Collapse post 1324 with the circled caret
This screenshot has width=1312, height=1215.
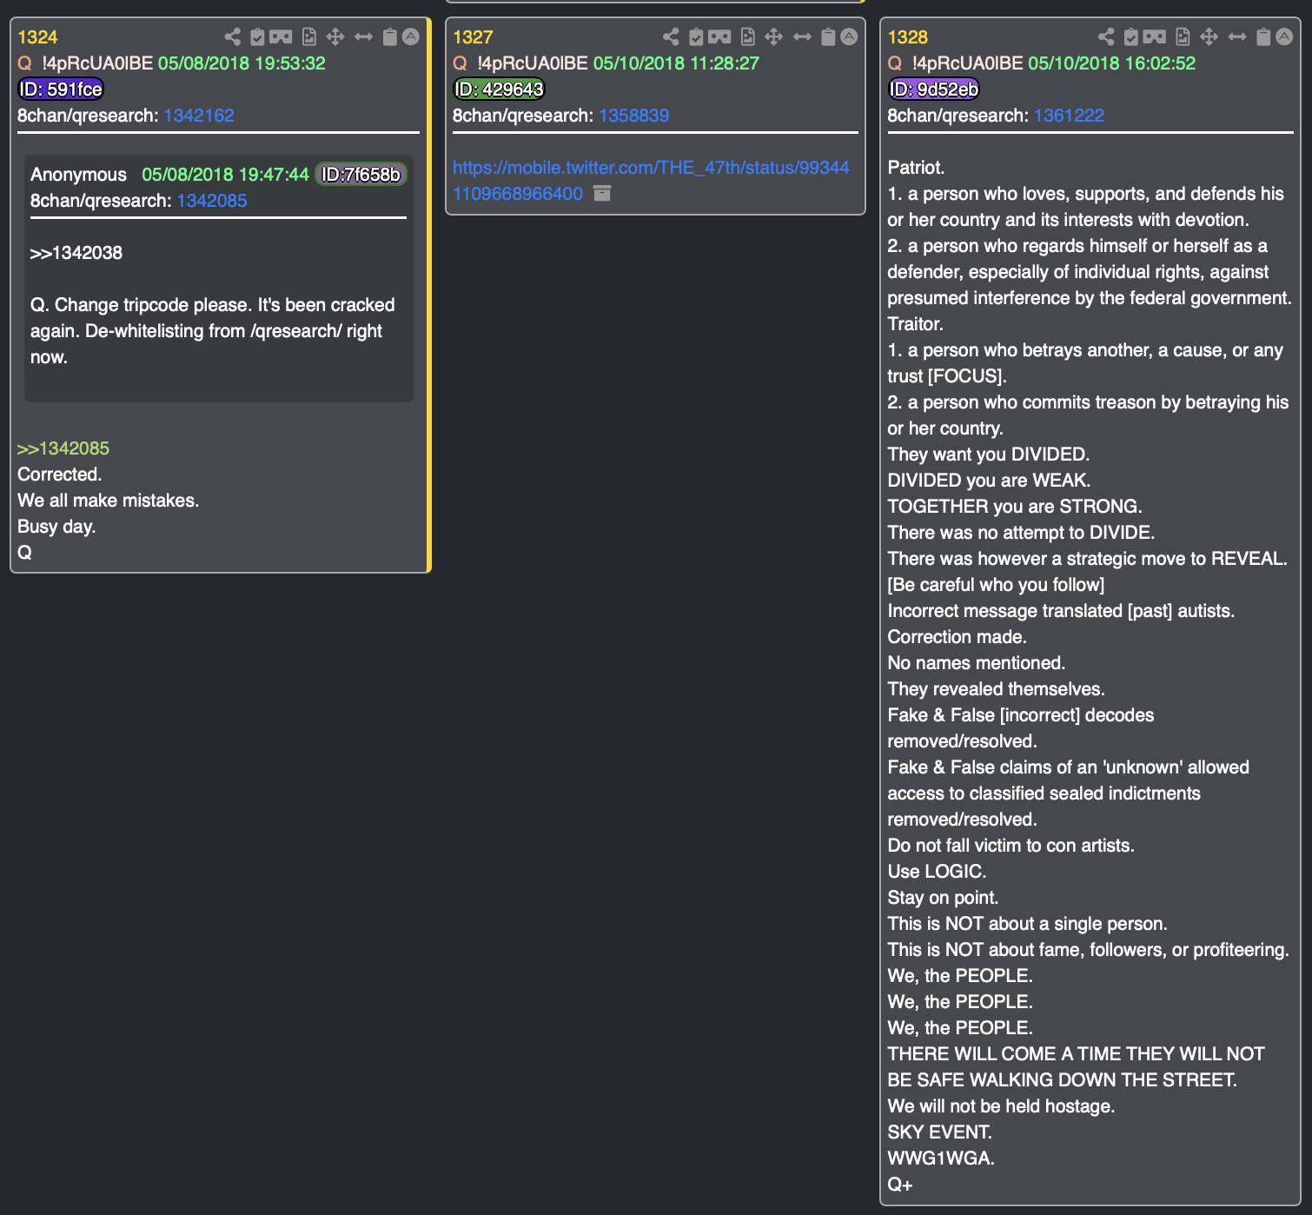click(x=411, y=37)
